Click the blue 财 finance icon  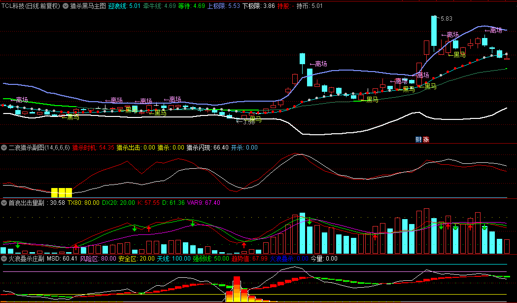tap(418, 140)
